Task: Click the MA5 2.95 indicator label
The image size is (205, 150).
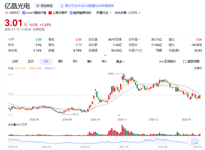Action: (x=20, y=68)
